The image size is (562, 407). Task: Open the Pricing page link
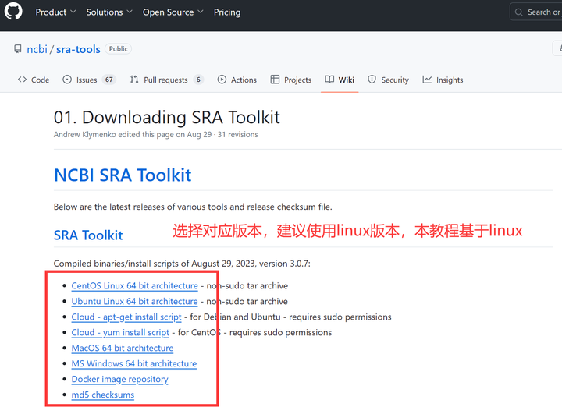pos(227,12)
